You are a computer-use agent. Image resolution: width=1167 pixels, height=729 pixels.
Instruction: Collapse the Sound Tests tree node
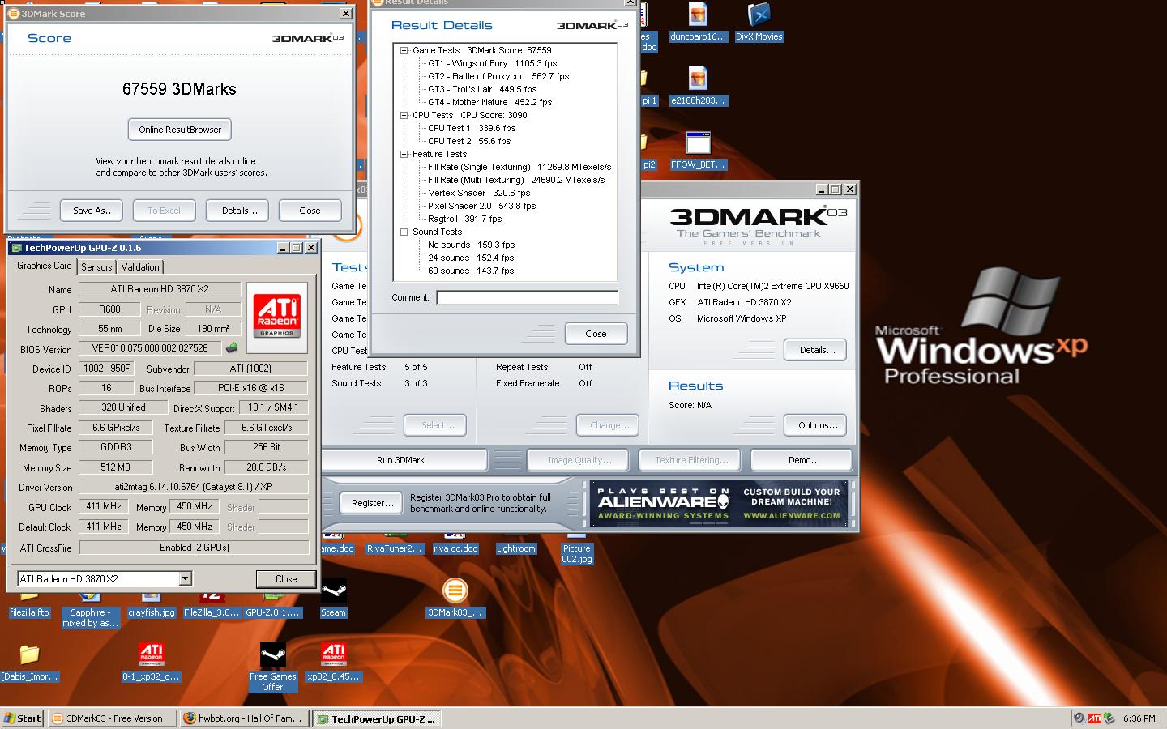pyautogui.click(x=404, y=232)
